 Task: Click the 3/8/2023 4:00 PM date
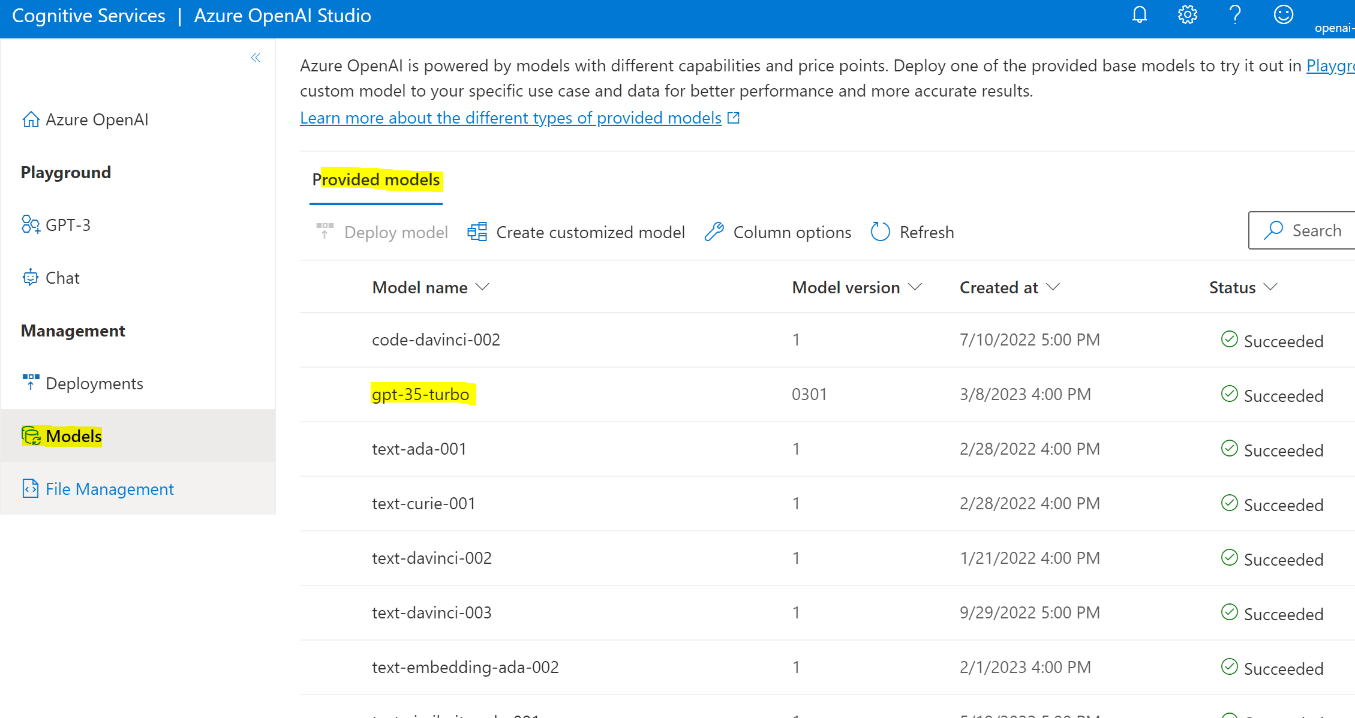(1025, 394)
